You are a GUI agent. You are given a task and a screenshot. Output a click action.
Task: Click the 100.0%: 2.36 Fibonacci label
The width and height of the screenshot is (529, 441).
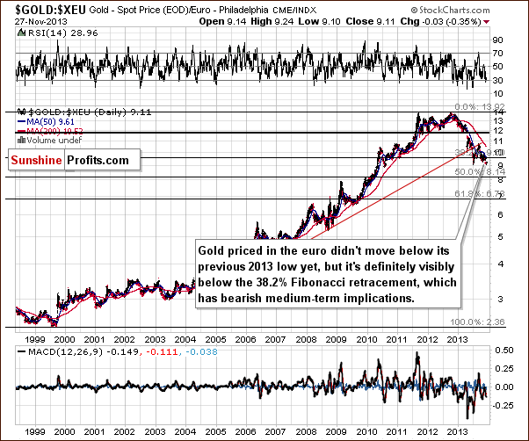click(477, 322)
